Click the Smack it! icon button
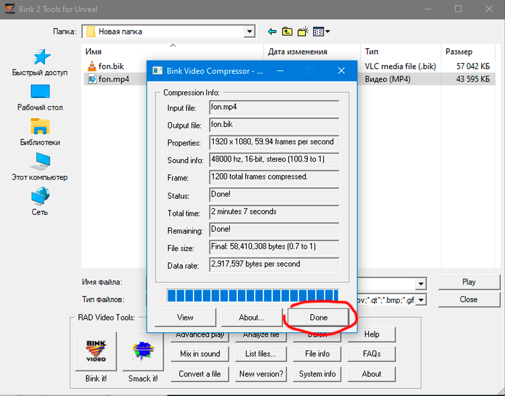 coord(143,351)
